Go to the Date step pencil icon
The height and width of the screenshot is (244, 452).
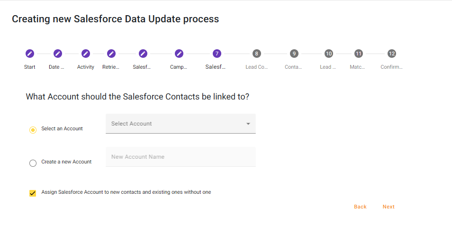click(x=58, y=54)
